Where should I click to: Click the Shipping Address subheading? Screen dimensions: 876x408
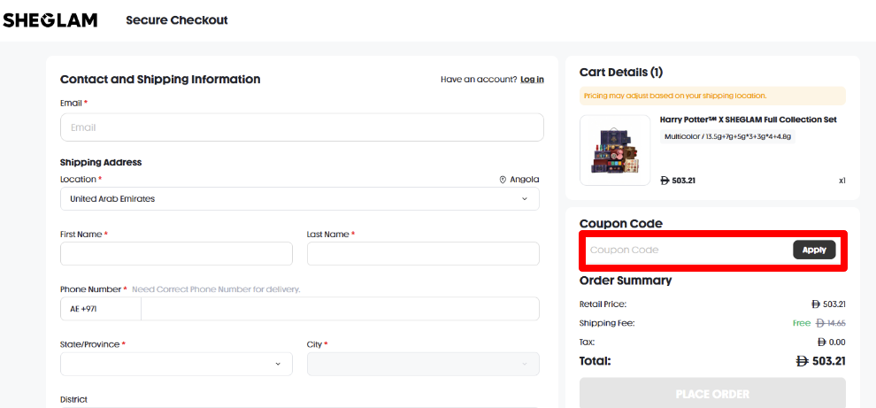101,163
